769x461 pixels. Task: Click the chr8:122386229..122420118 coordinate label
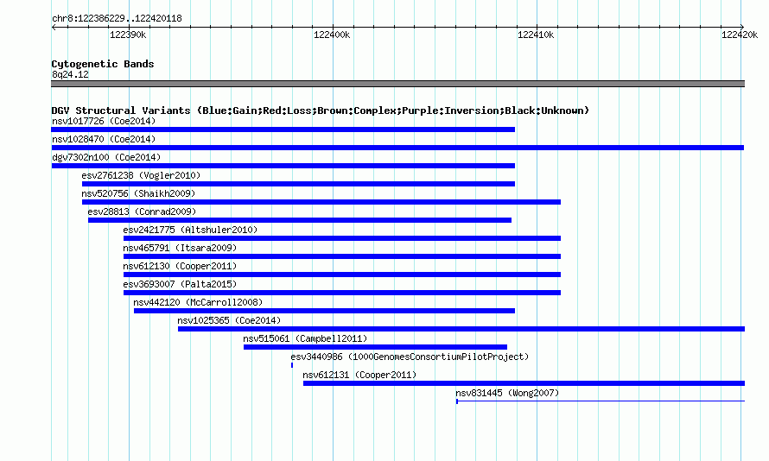117,19
